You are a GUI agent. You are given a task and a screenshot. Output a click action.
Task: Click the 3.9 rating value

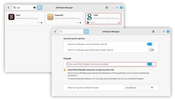tap(38, 23)
